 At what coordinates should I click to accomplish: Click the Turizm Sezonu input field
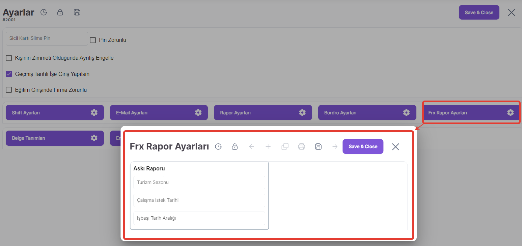pos(199,183)
